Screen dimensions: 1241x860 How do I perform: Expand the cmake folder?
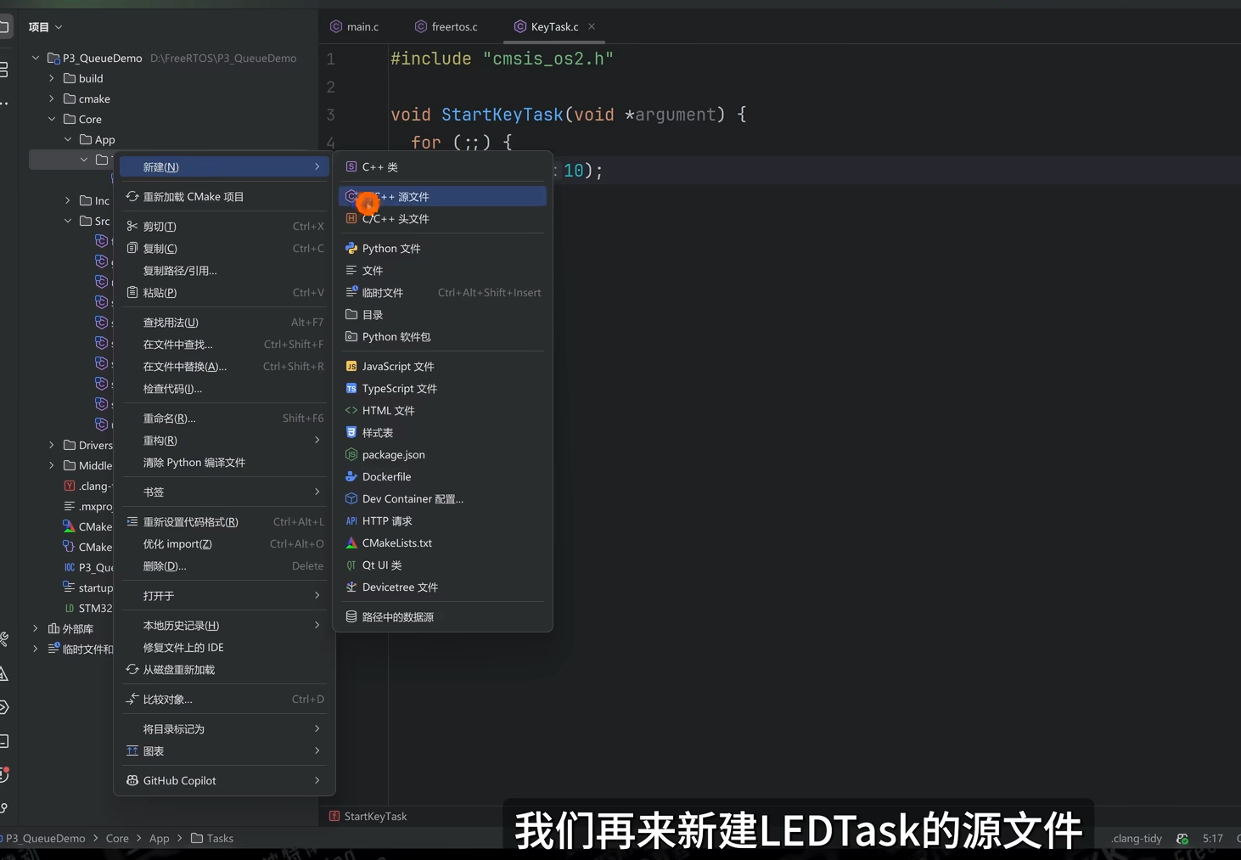[52, 98]
